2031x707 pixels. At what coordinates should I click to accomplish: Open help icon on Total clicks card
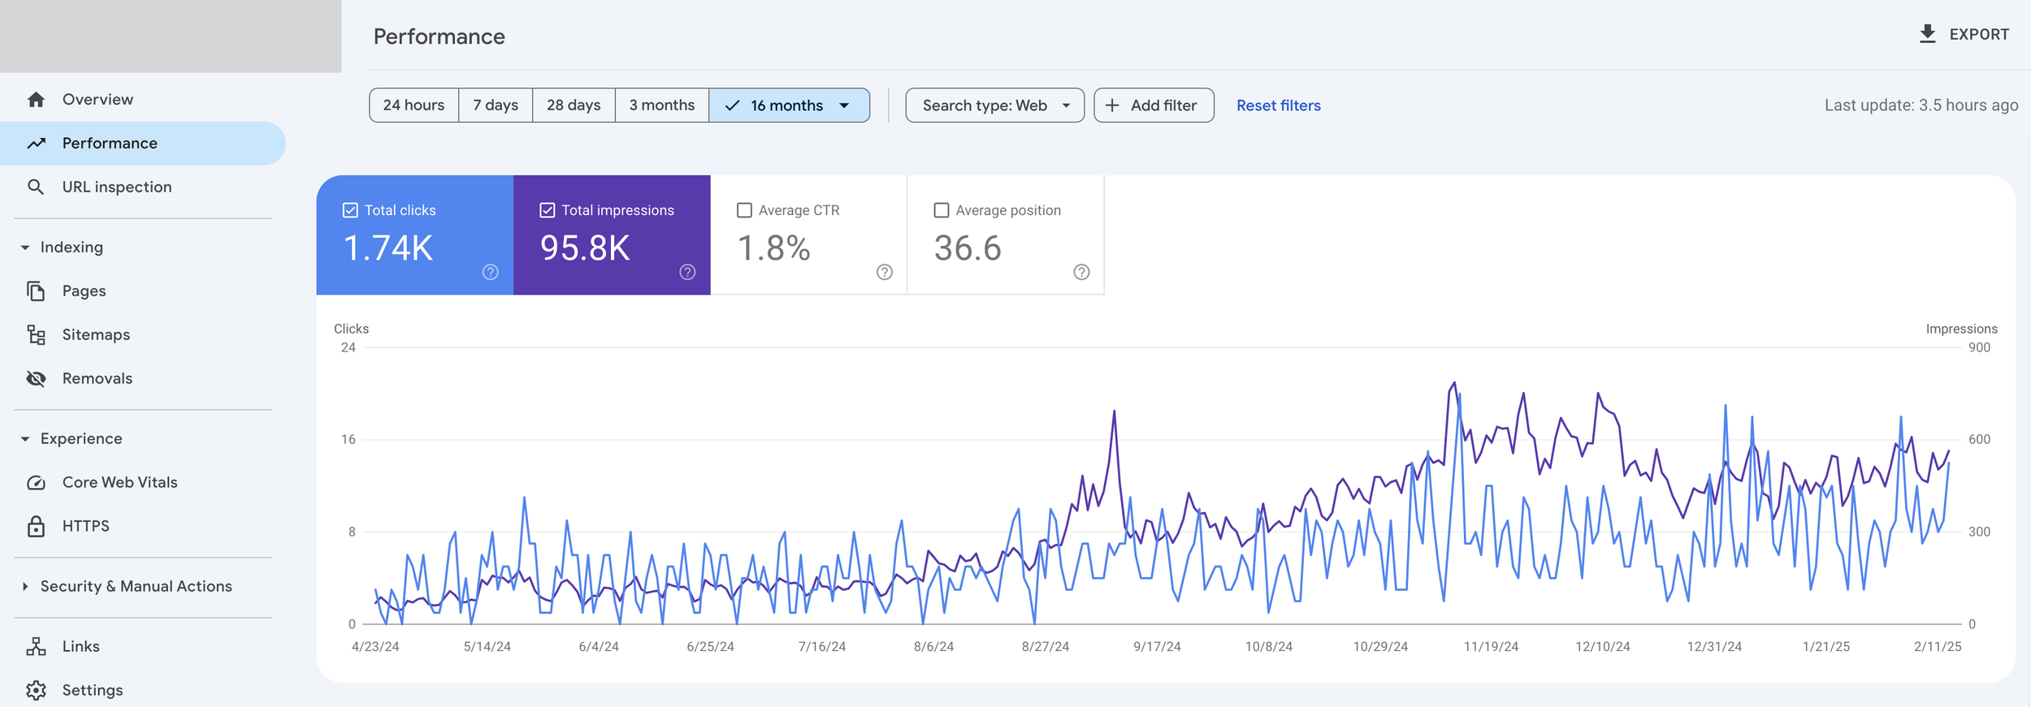pos(490,272)
